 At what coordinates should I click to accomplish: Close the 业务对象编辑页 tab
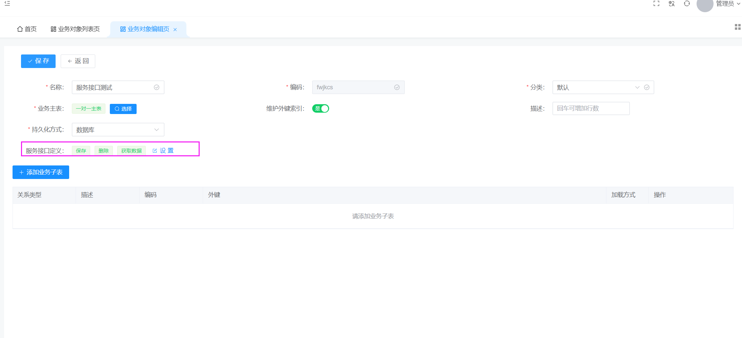(x=175, y=29)
